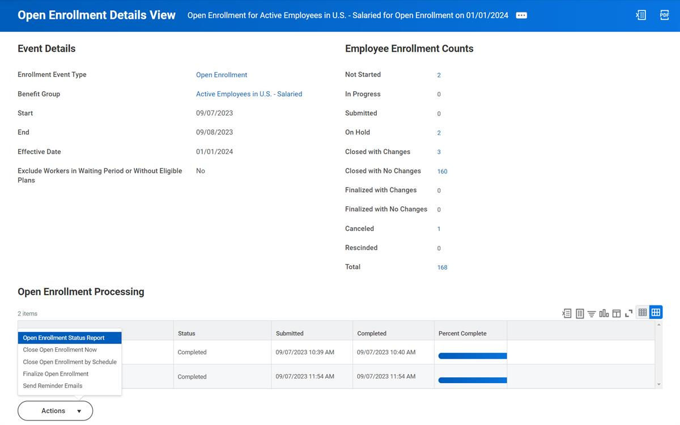680x425 pixels.
Task: Export the page to Excel from the header
Action: pyautogui.click(x=641, y=15)
